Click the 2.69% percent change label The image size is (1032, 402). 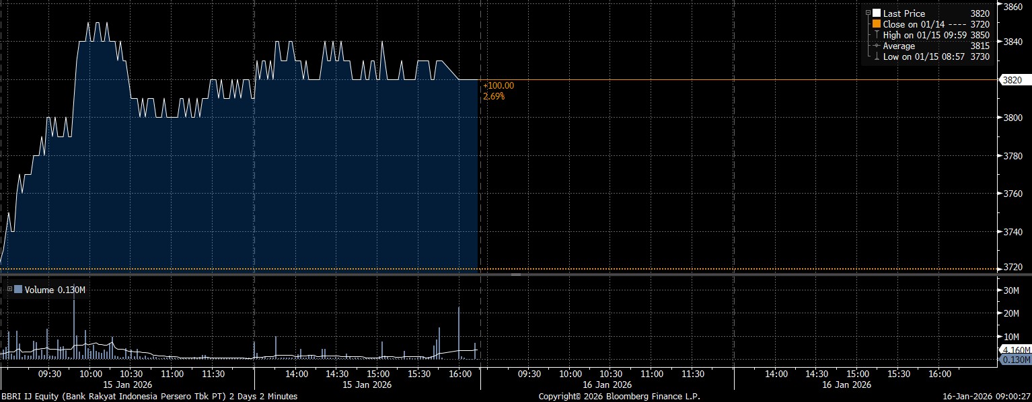(493, 96)
